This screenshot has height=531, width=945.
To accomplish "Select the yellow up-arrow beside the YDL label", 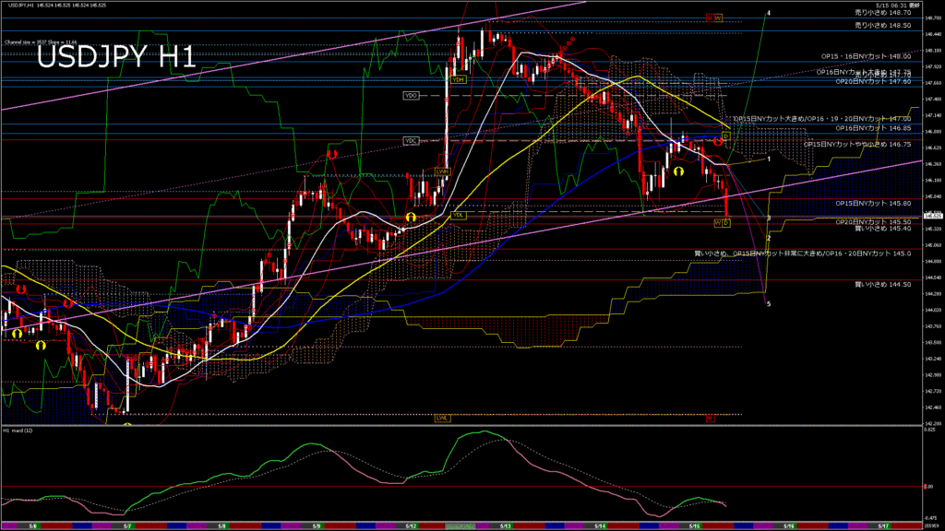I will (x=411, y=218).
